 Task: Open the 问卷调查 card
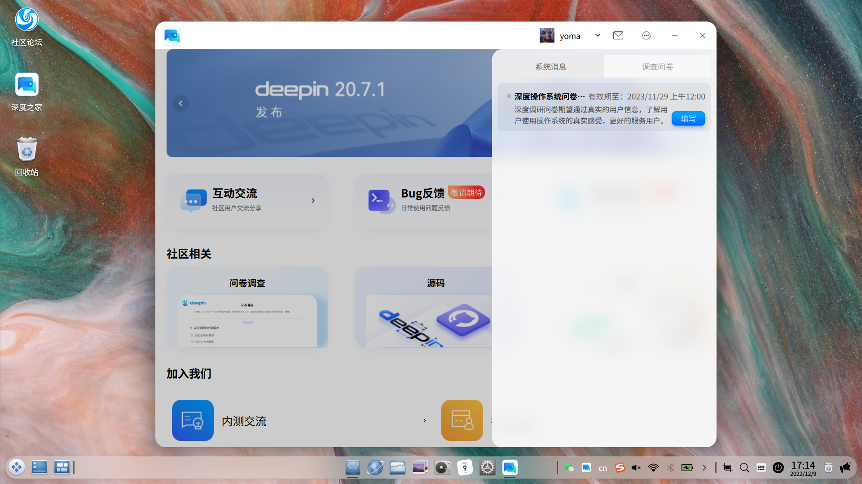tap(247, 307)
